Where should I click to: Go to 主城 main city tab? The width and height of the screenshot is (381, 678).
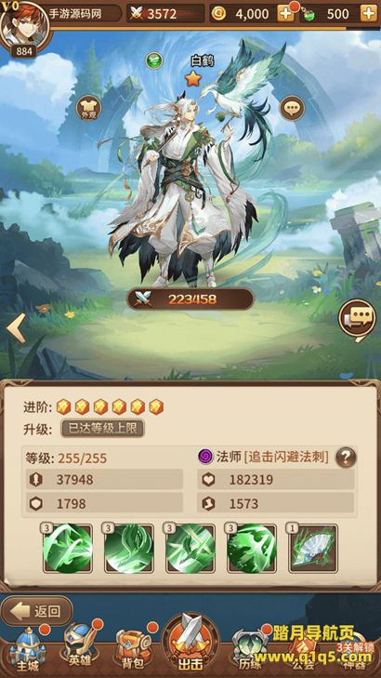28,649
